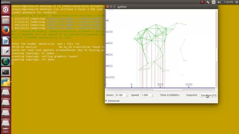Open the Ubuntu Dash search launcher
239x134 pixels.
(x=6, y=10)
